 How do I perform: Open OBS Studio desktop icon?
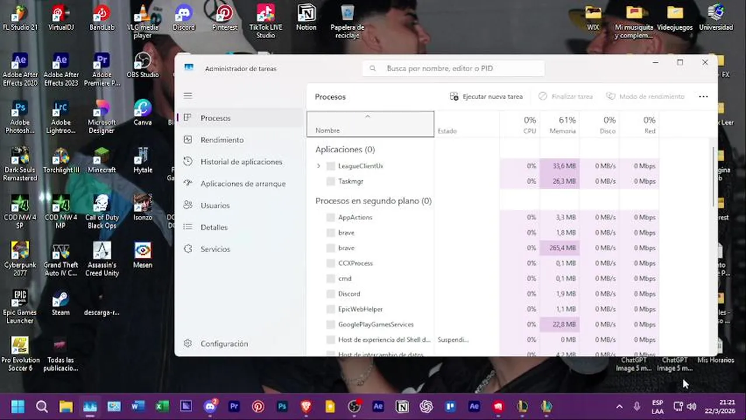pos(142,66)
